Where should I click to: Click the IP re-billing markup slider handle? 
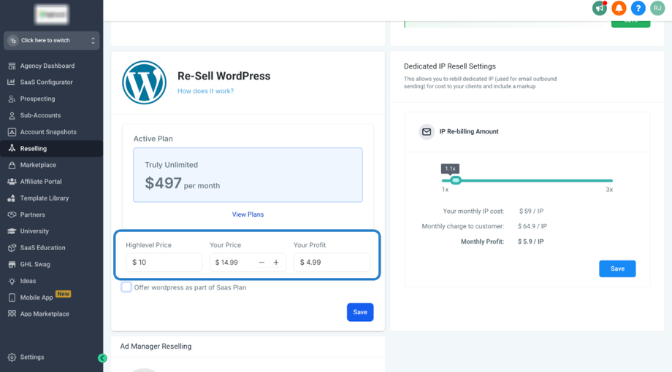click(x=455, y=180)
